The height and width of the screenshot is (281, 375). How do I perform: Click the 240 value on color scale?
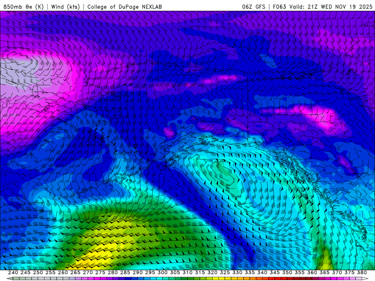tap(13, 273)
